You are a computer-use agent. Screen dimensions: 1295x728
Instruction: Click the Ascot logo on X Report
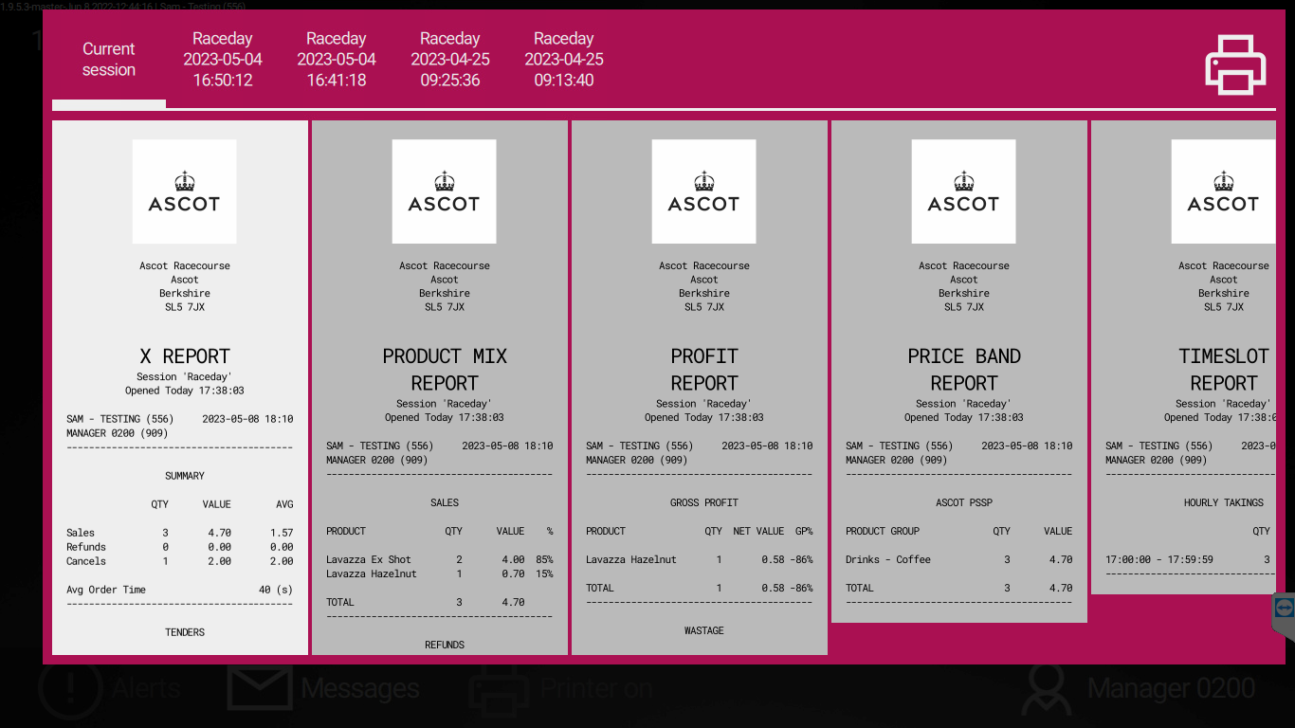[x=184, y=191]
